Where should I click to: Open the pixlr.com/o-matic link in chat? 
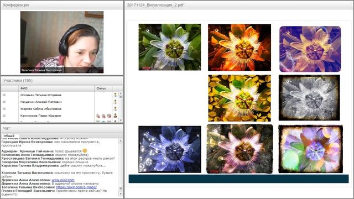(x=76, y=187)
